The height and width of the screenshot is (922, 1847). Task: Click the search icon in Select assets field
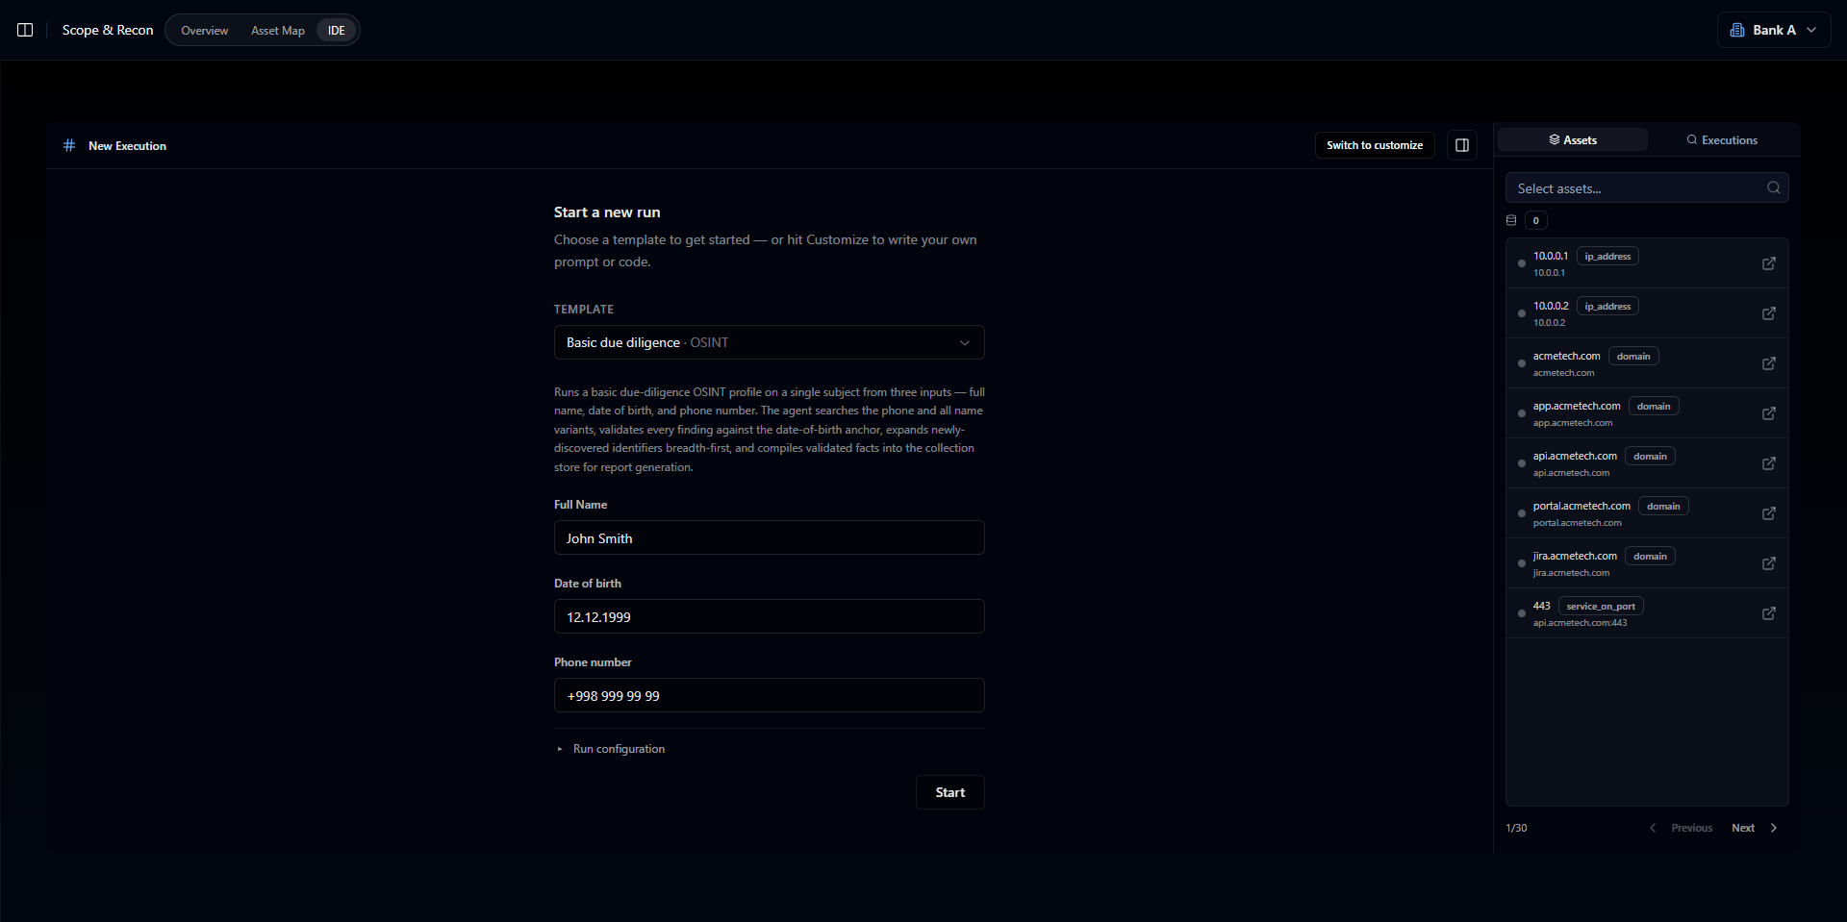(1774, 187)
